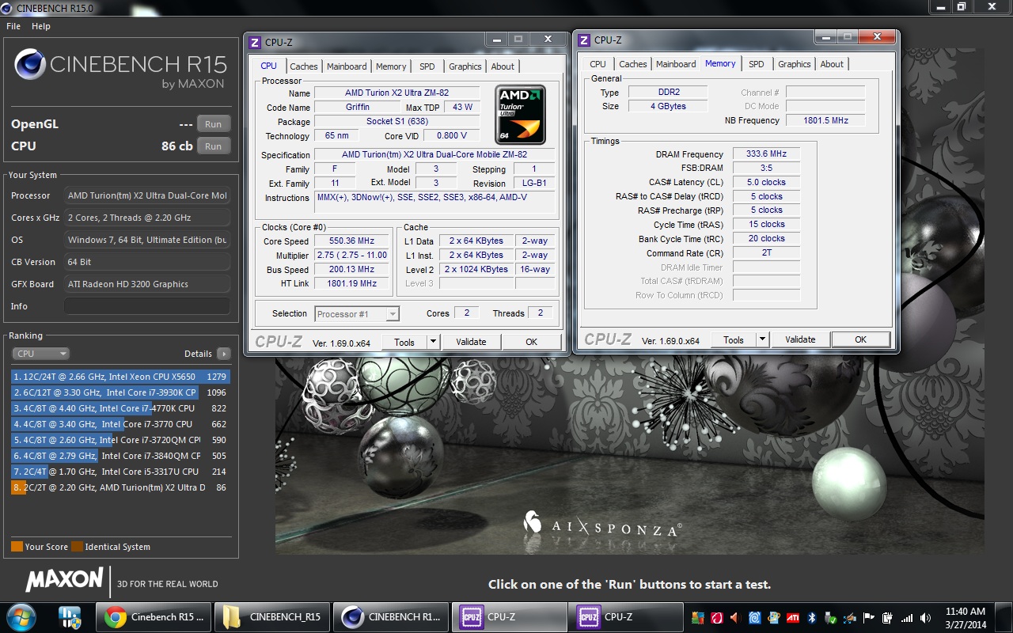Viewport: 1013px width, 633px height.
Task: Select the Core i7-3770 ranking row
Action: (120, 424)
